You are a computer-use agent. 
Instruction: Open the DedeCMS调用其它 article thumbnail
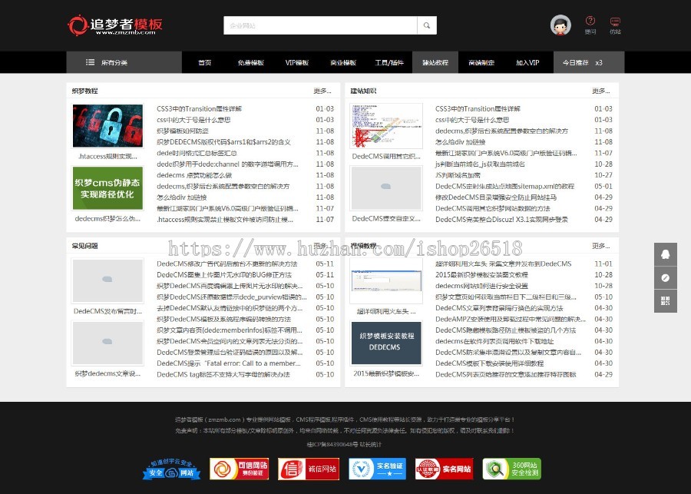386,126
